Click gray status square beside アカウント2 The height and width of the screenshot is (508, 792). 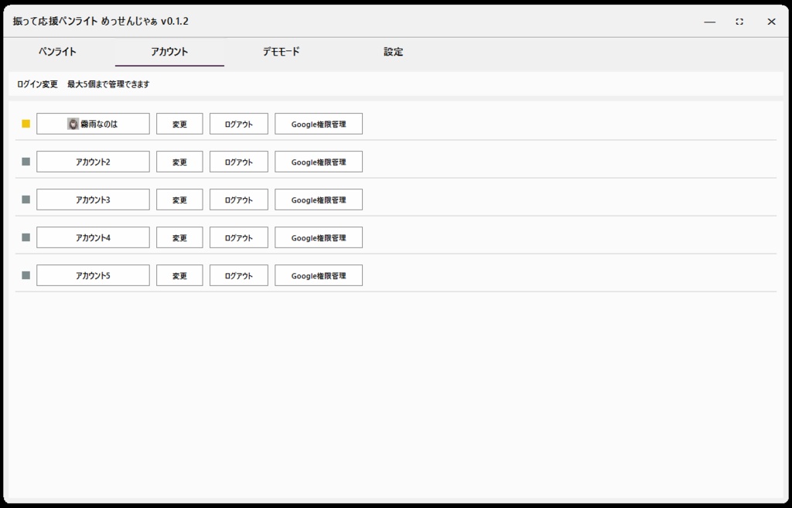click(26, 162)
